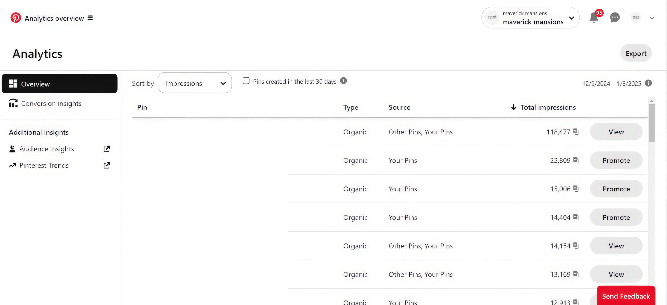Expand the account menu chevron at far right
667x305 pixels.
click(x=652, y=18)
